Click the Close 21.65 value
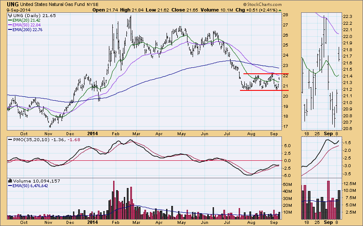 click(184, 10)
